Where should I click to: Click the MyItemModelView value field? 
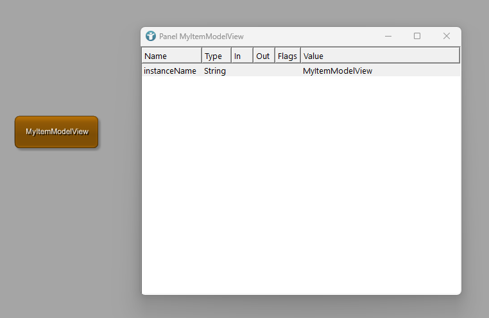338,71
